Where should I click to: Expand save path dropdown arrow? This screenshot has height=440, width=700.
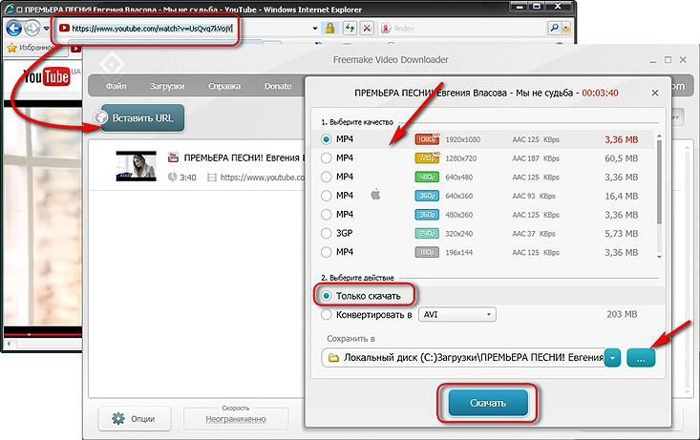tap(612, 358)
